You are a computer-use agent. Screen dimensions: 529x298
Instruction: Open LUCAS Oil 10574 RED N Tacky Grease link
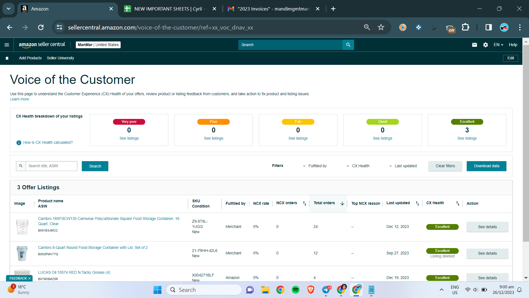(x=74, y=273)
